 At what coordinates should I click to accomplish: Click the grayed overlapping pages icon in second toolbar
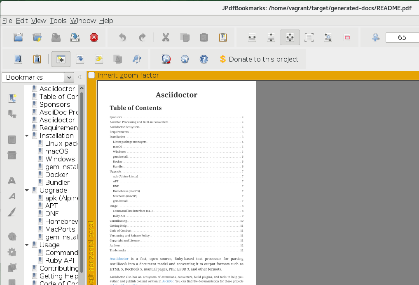118,59
